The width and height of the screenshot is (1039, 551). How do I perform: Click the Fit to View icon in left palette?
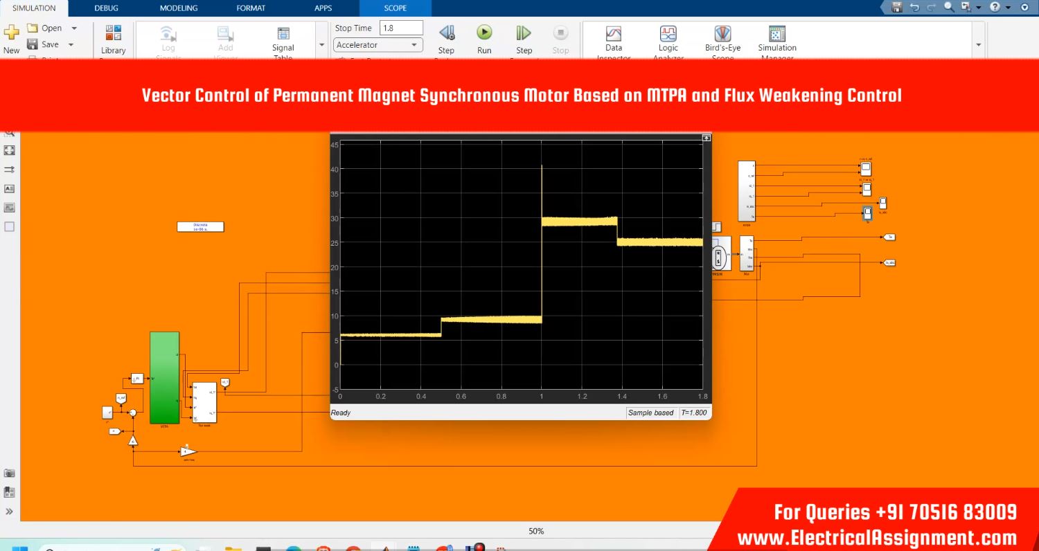9,150
